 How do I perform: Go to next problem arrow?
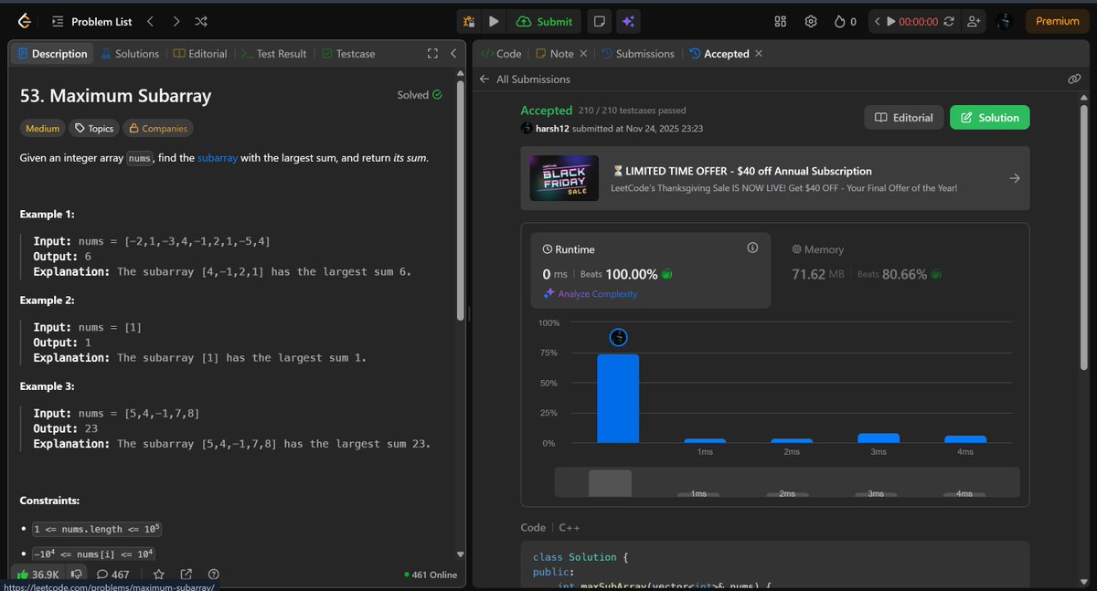coord(176,21)
